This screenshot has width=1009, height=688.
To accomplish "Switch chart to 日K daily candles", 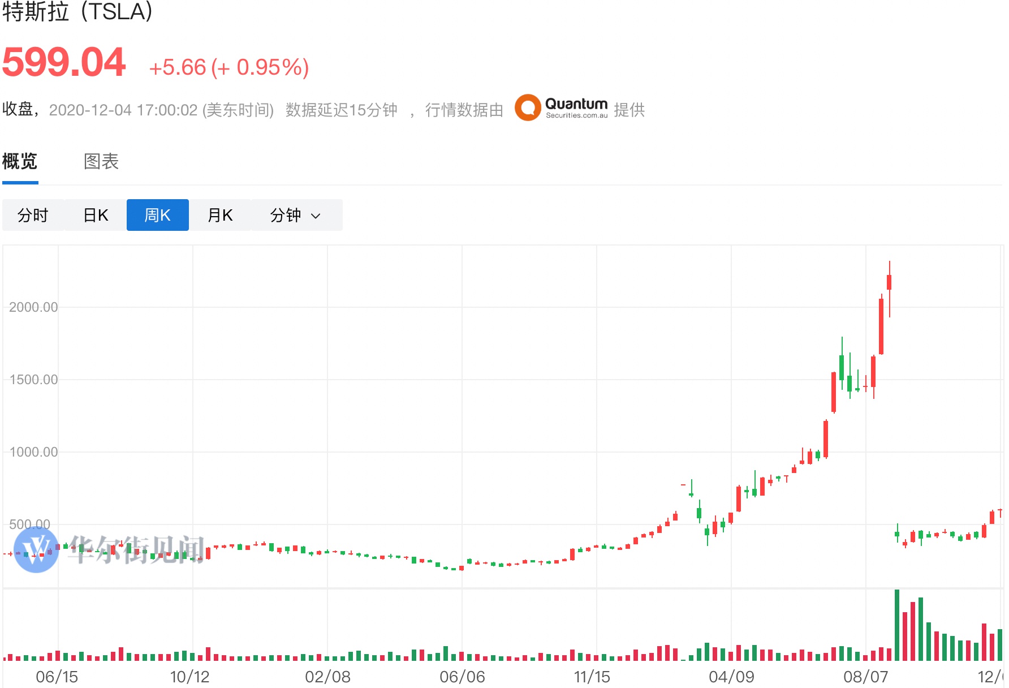I will (x=96, y=215).
